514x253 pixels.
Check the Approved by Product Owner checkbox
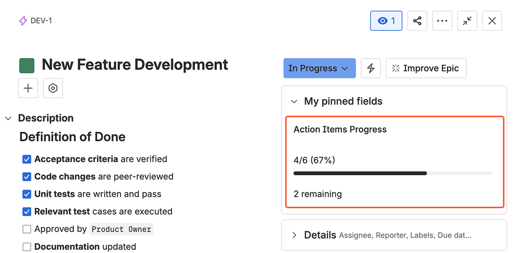pyautogui.click(x=27, y=229)
